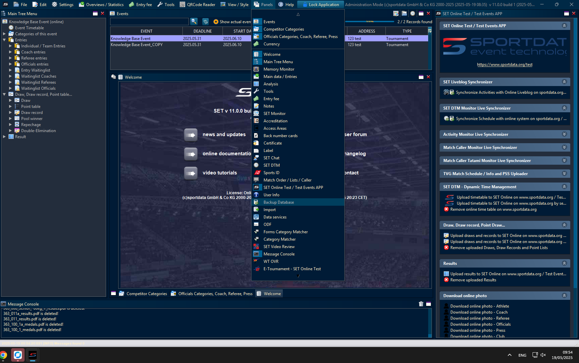Click the SET Chat icon in Panels menu
The image size is (579, 363).
256,158
